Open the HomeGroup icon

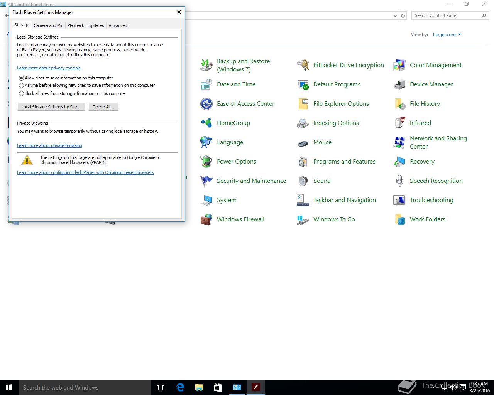click(206, 123)
